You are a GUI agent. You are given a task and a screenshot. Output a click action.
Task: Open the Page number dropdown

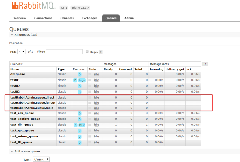pyautogui.click(x=21, y=52)
